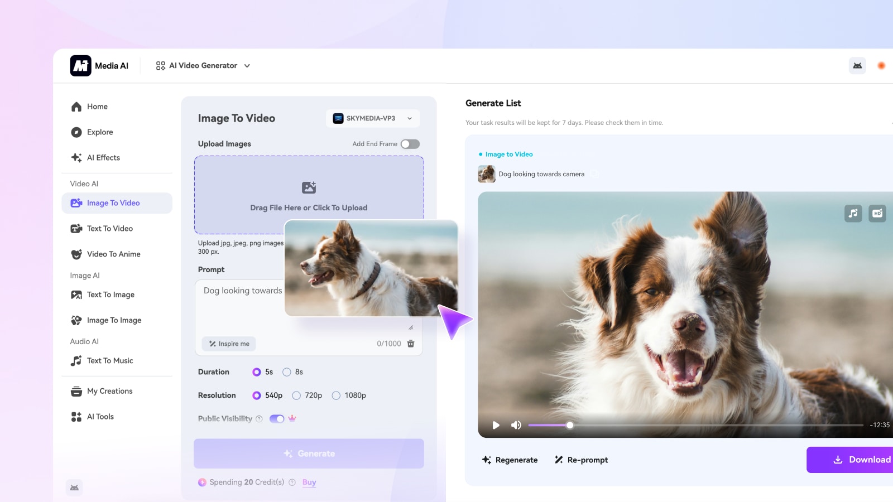893x502 pixels.
Task: Go to Home in sidebar
Action: point(117,107)
